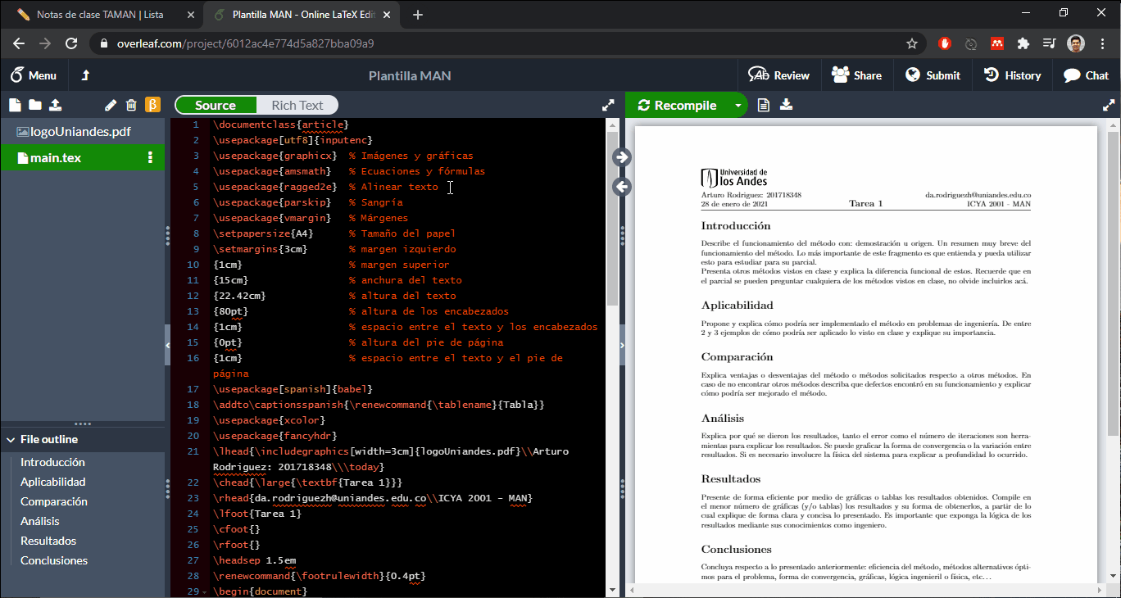The image size is (1121, 598).
Task: Collapse the File outline section
Action: pos(10,439)
